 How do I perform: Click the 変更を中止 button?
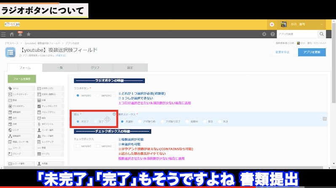click(x=282, y=52)
